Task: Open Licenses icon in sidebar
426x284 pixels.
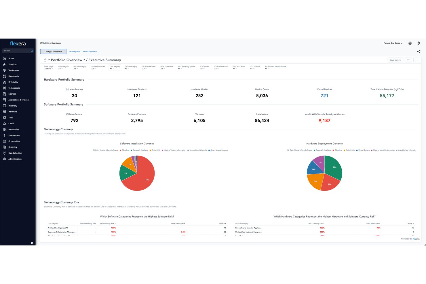Action: coord(4,94)
